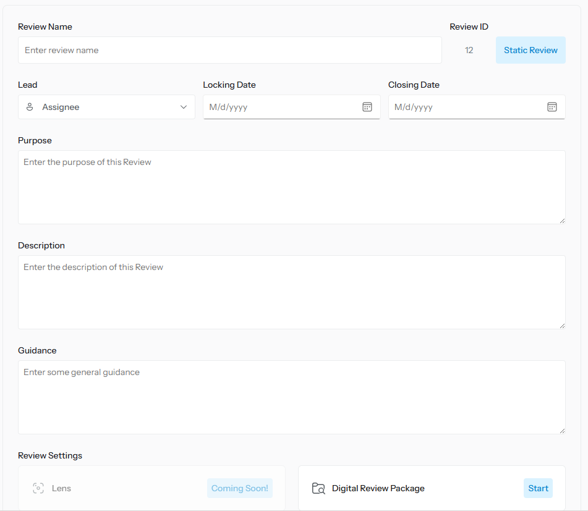Image resolution: width=588 pixels, height=511 pixels.
Task: Select the Assignee placeholder in Lead dropdown
Action: (61, 107)
